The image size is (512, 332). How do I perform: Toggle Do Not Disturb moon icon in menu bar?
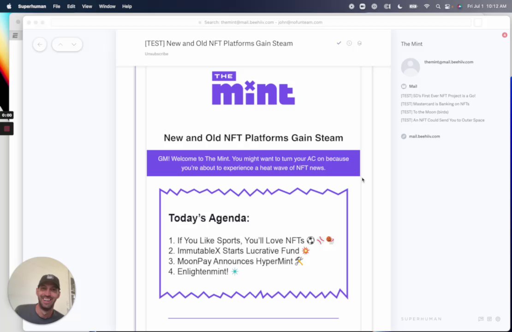pos(399,6)
